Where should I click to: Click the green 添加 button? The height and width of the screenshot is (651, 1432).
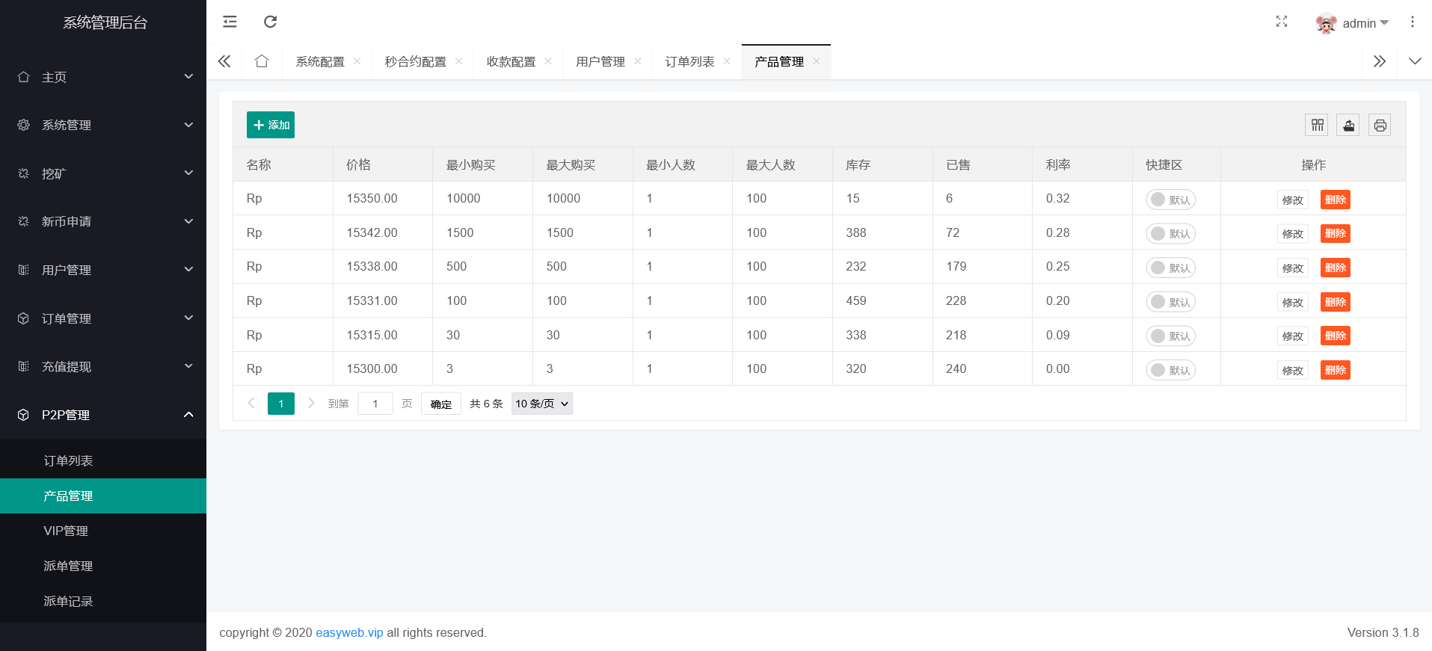(271, 125)
